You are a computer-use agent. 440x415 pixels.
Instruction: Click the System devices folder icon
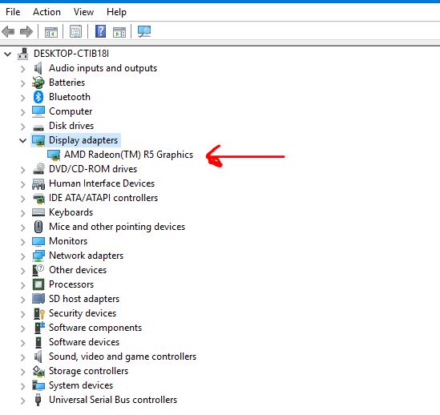coord(38,385)
